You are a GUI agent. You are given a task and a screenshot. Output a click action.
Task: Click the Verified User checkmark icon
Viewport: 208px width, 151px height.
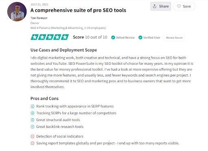tap(141, 38)
